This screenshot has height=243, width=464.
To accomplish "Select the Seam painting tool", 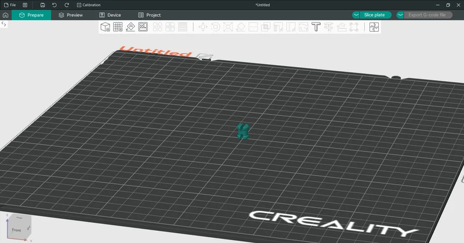I will pos(291,27).
